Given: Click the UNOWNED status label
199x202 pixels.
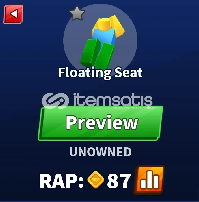Looking at the screenshot, I should pos(100,152).
